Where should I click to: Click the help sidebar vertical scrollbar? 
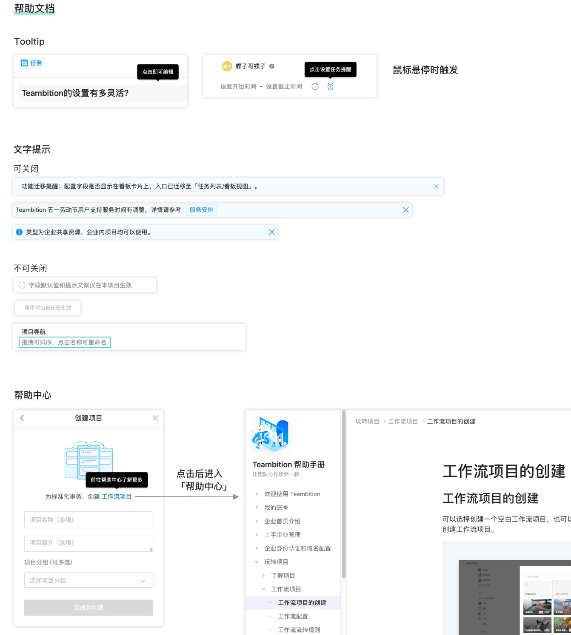pos(344,494)
